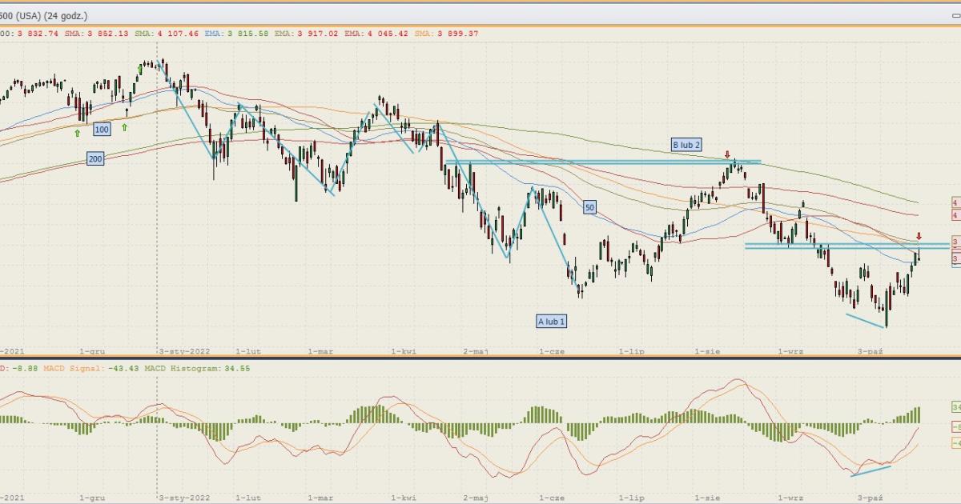The image size is (961, 504).
Task: Click the green arrow right of the 100 label
Action: click(125, 126)
